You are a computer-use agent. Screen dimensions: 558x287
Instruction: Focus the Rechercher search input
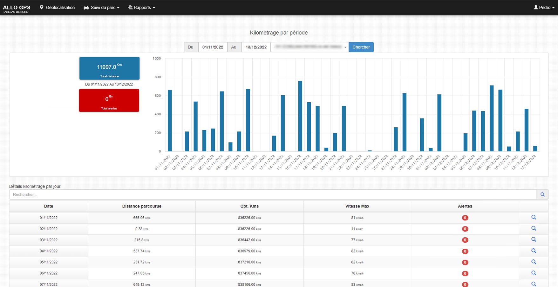tap(273, 195)
